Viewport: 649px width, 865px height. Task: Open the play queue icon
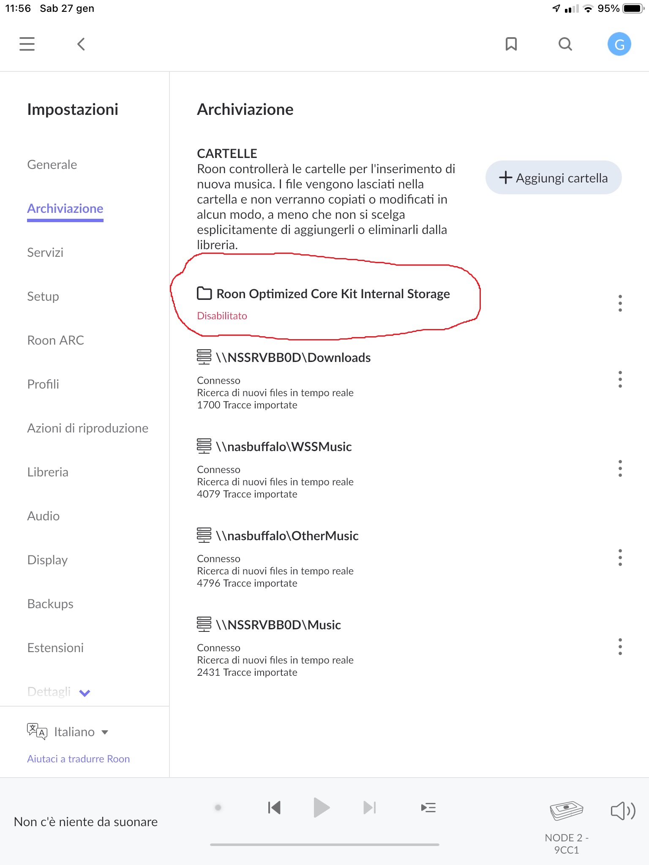[x=428, y=808]
